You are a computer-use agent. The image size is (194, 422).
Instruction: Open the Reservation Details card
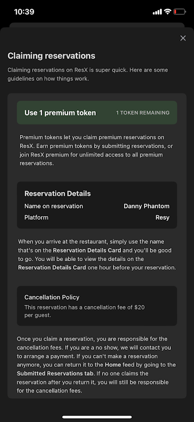(97, 205)
